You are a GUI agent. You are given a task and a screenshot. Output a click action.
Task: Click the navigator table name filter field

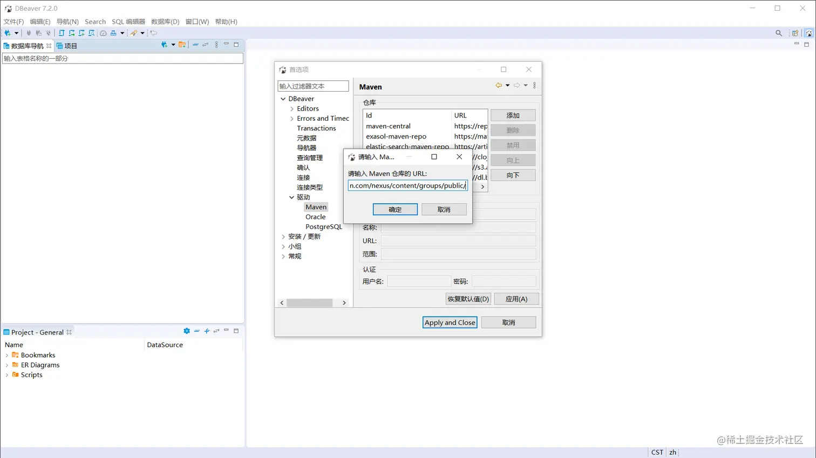pyautogui.click(x=123, y=58)
